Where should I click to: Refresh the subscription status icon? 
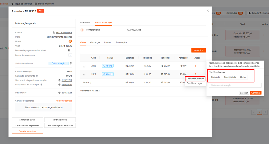point(71,63)
